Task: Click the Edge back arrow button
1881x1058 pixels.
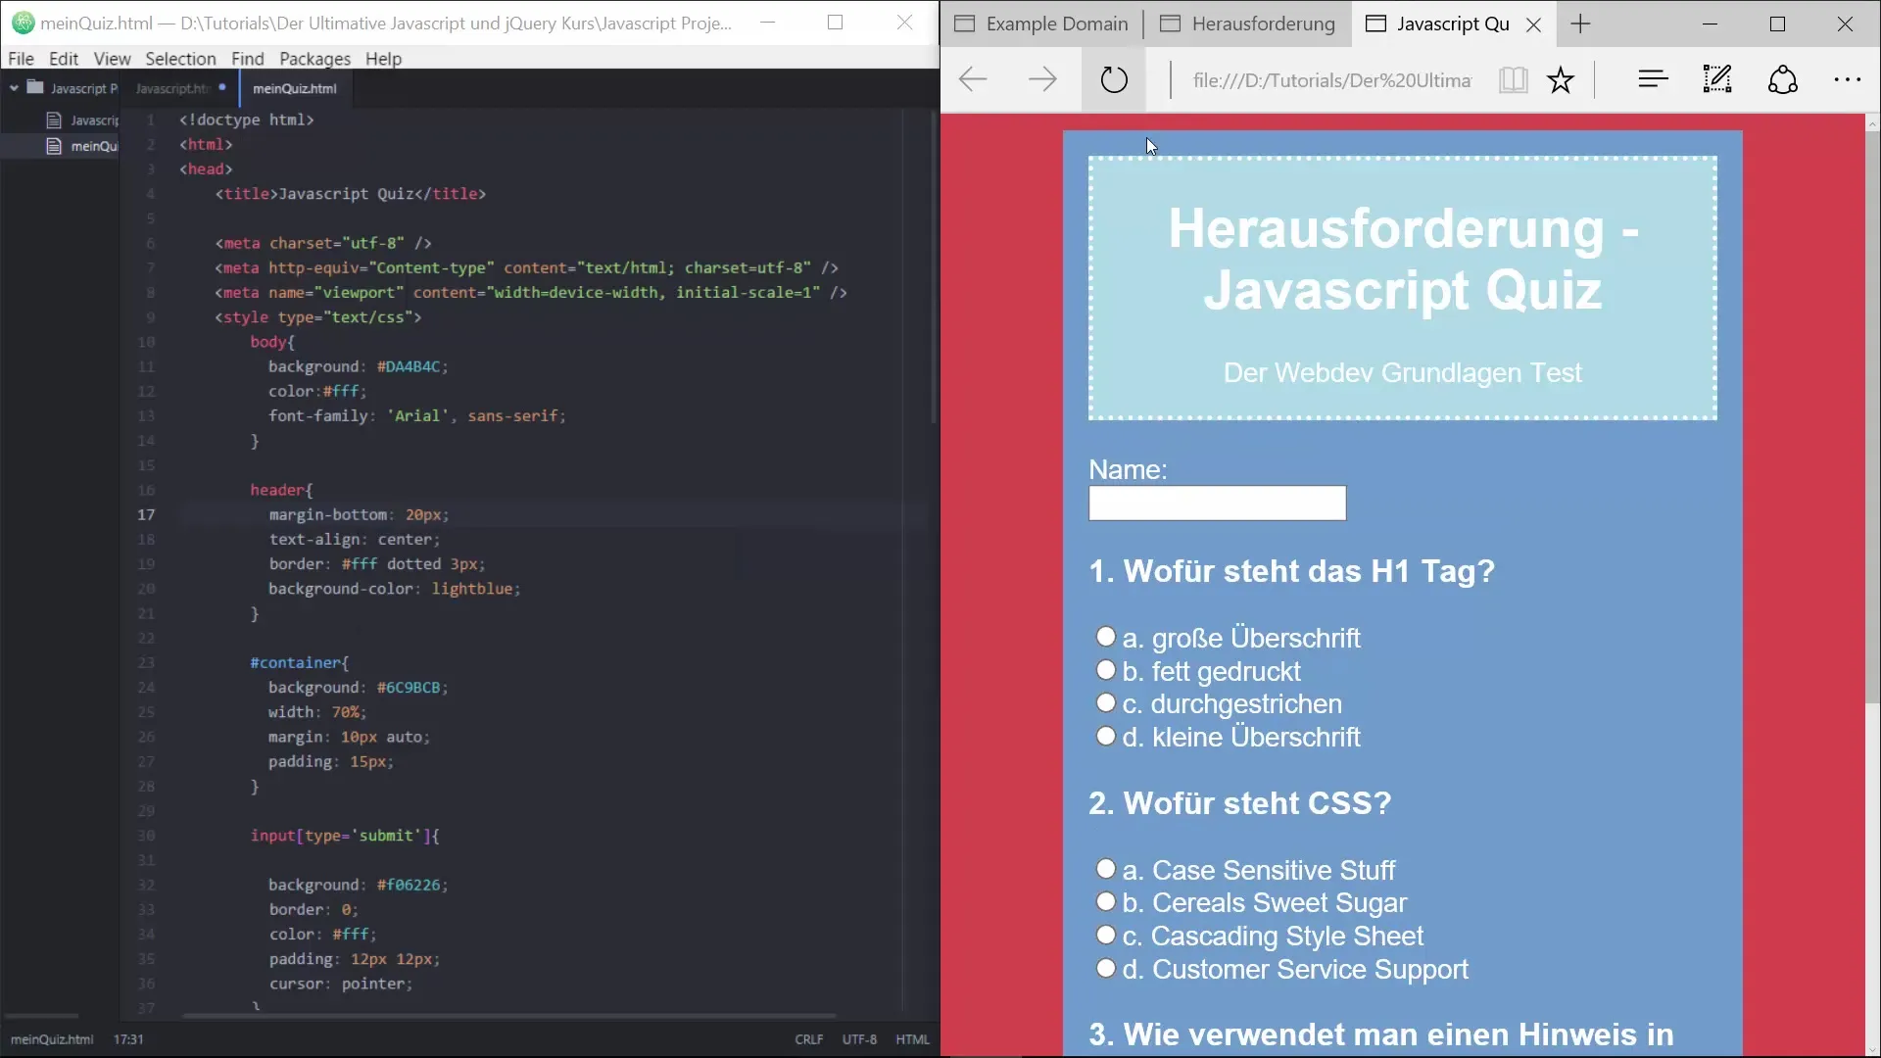Action: pos(973,79)
